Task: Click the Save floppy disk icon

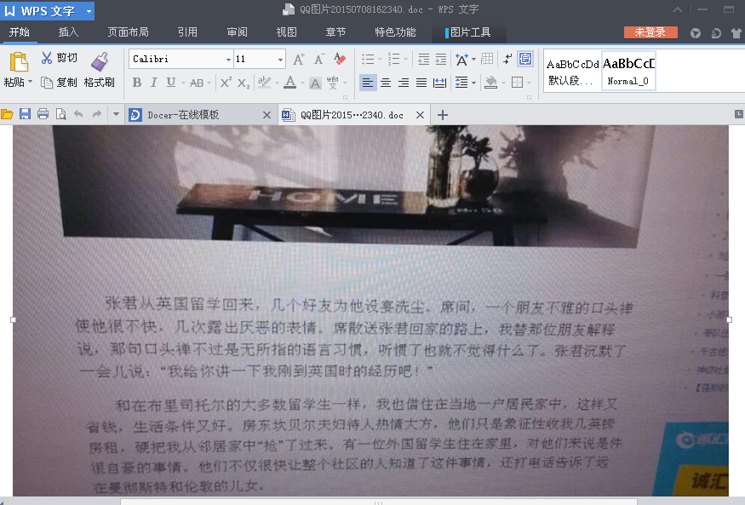Action: coord(25,114)
